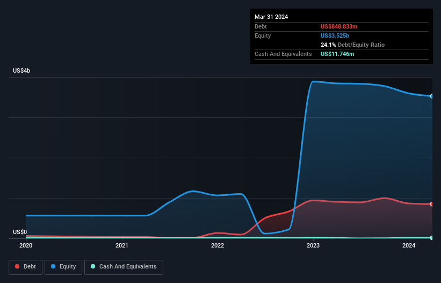Toggle Cash And Equivalents legend button

[x=124, y=267]
